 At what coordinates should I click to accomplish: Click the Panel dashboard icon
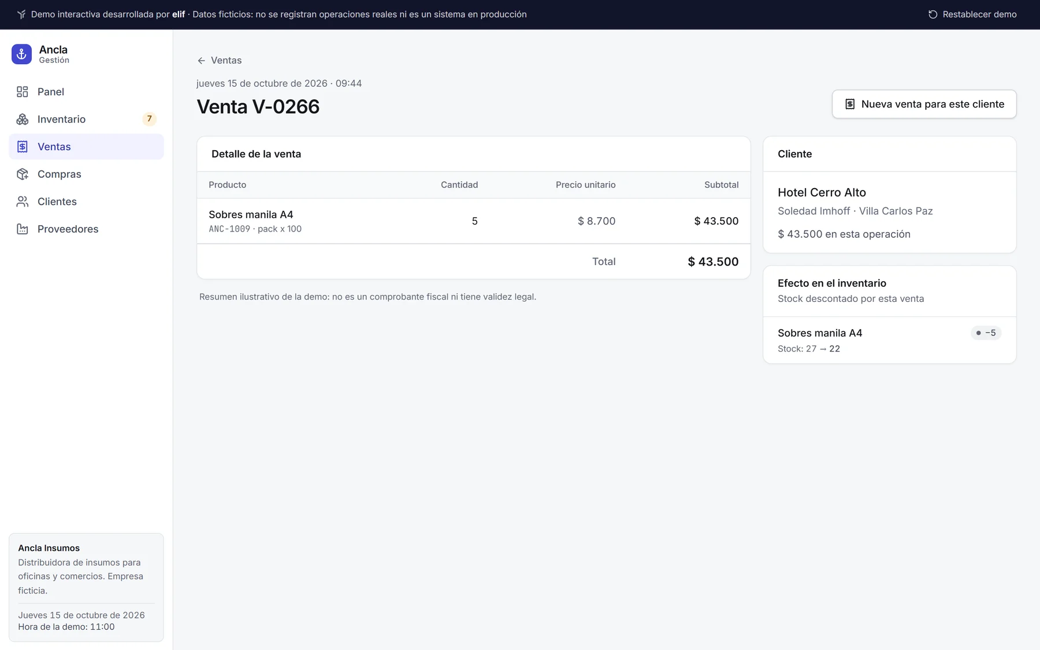coord(23,92)
